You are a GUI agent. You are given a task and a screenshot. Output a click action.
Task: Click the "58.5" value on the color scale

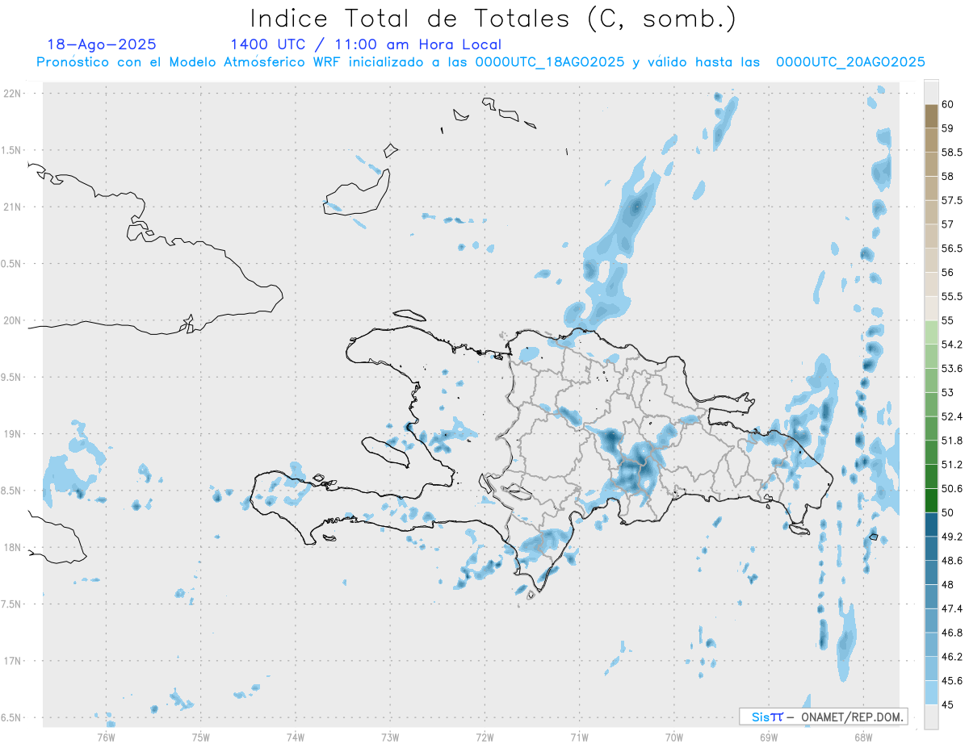tap(952, 153)
